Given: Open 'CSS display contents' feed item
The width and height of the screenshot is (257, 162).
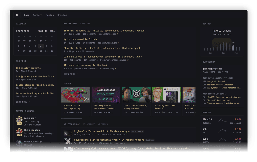Looking at the screenshot, I should pyautogui.click(x=28, y=68).
